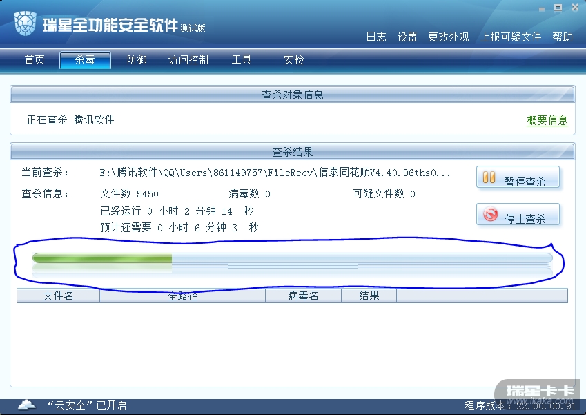This screenshot has height=415, width=586.
Task: Sort by the 病毒名 column header
Action: [x=303, y=296]
